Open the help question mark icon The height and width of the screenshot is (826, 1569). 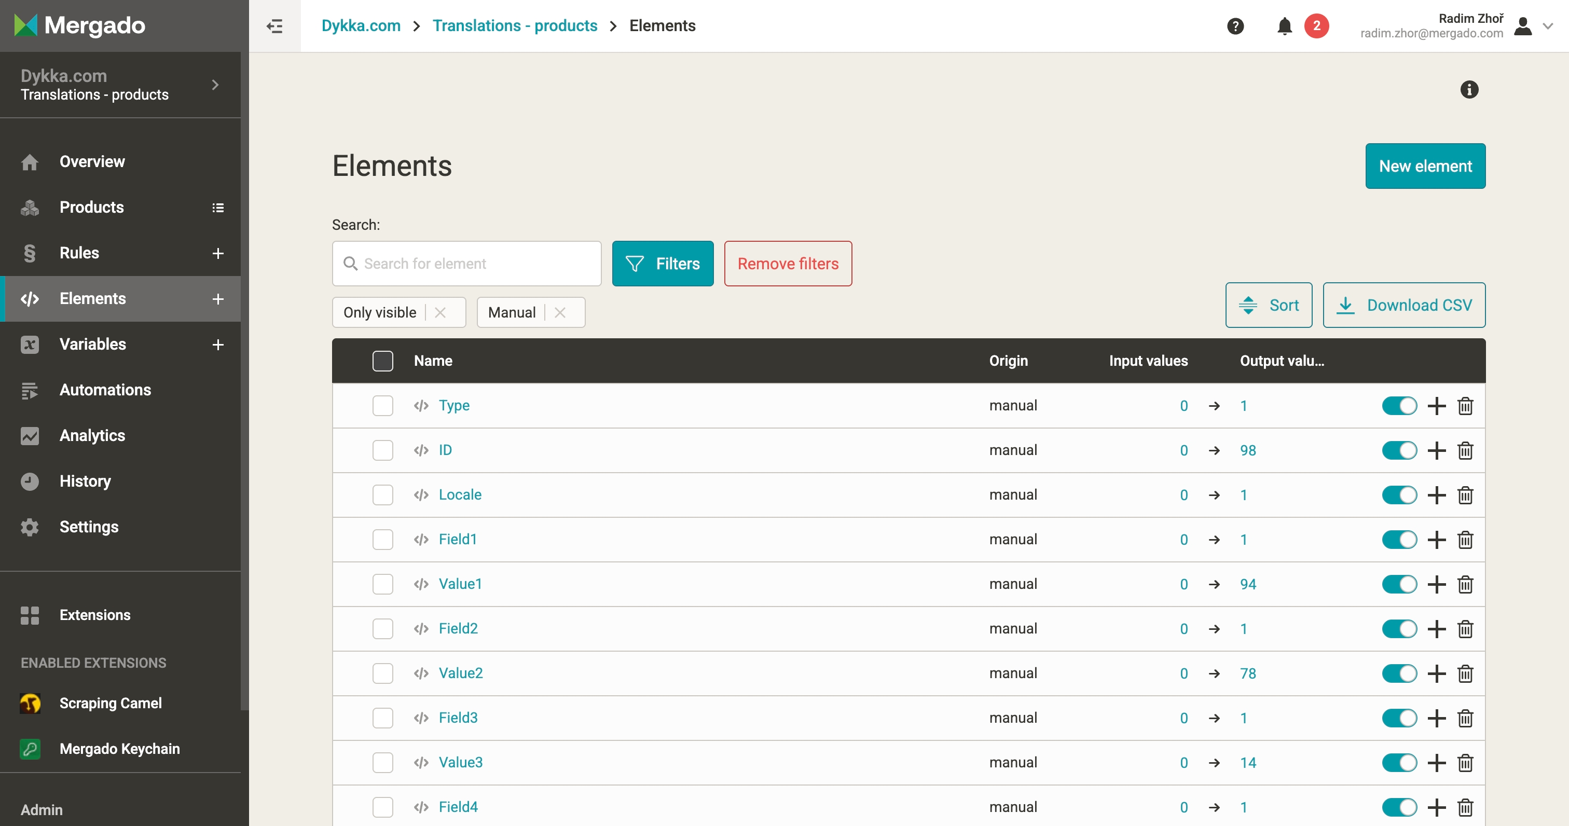tap(1235, 25)
